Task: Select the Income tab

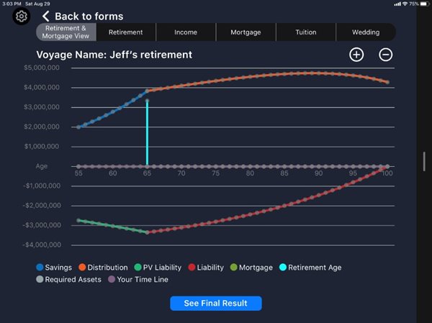Action: [185, 32]
